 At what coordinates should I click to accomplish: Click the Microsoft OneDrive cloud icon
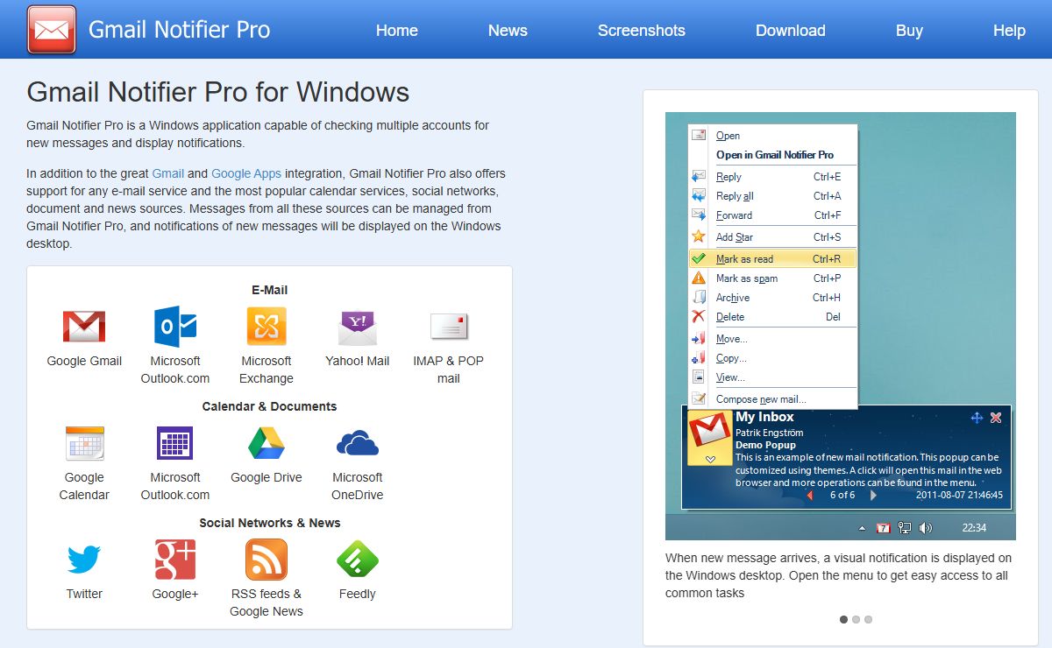pos(358,443)
